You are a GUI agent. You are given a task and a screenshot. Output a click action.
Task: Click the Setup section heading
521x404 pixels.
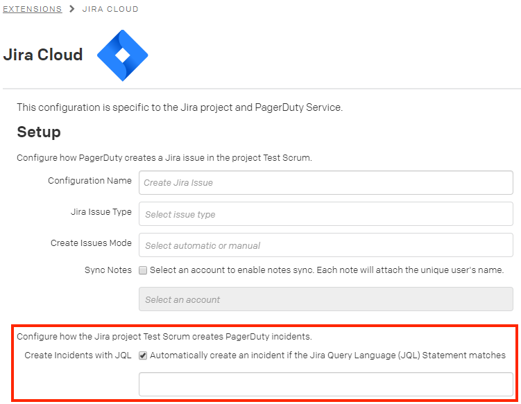click(39, 132)
